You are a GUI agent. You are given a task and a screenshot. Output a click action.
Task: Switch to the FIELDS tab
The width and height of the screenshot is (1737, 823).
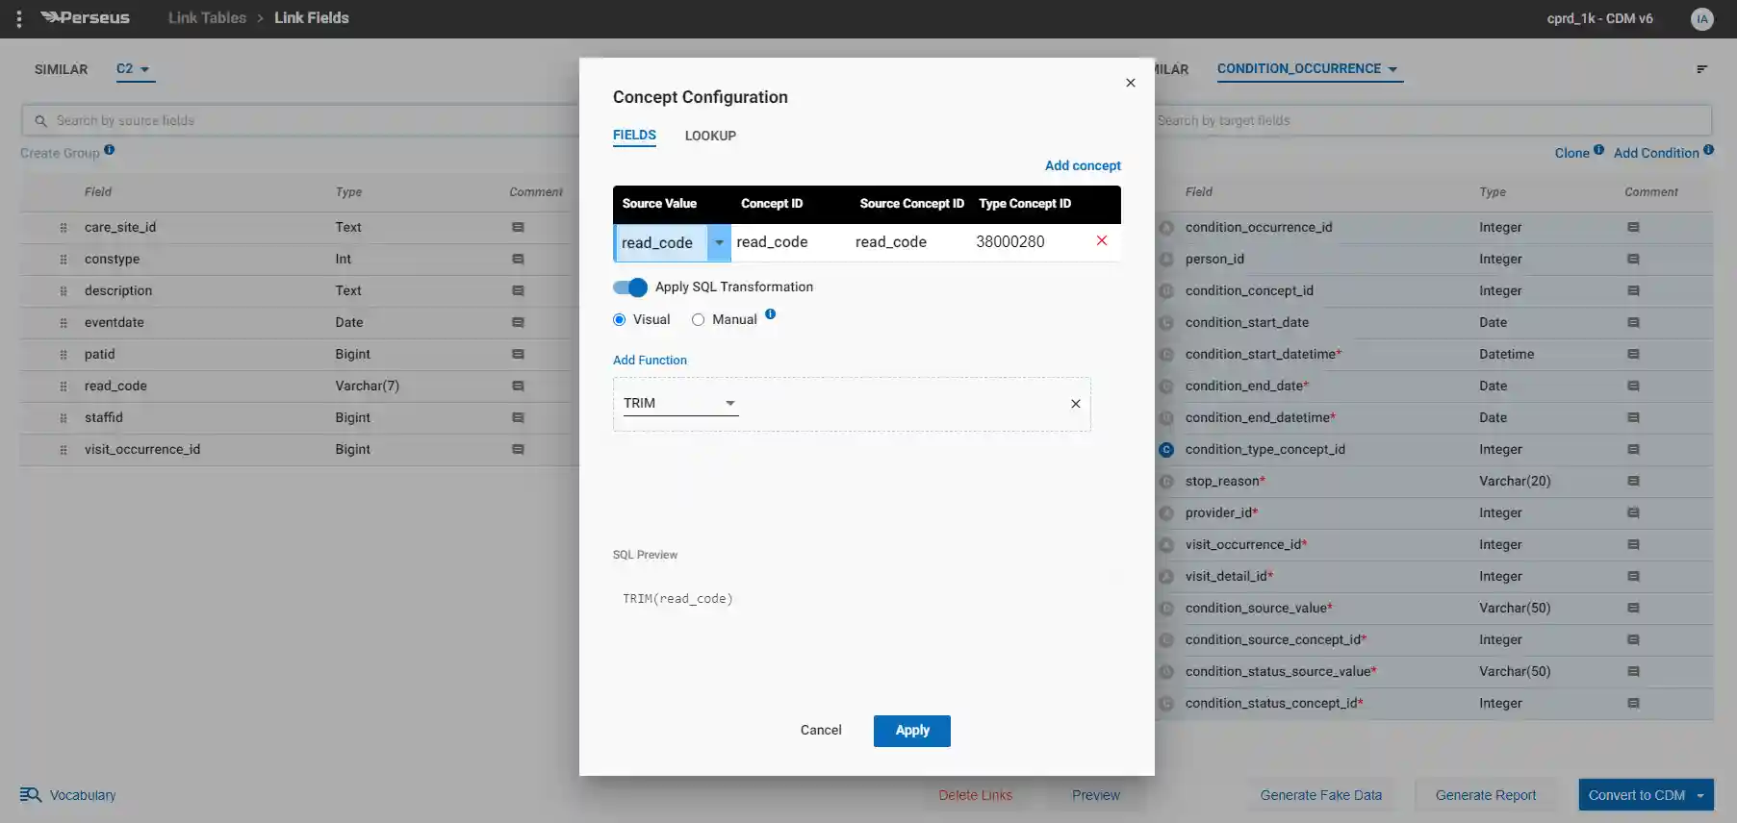(x=634, y=136)
